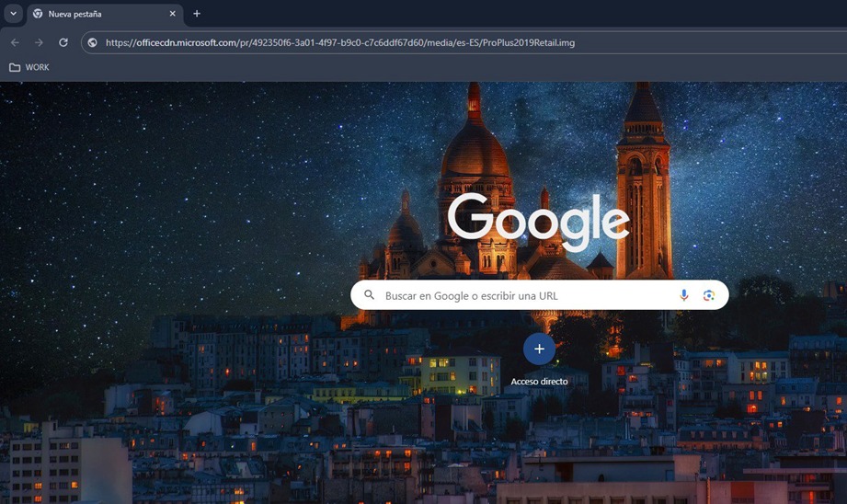Open the WORK bookmarks folder
The image size is (847, 504).
click(x=37, y=67)
